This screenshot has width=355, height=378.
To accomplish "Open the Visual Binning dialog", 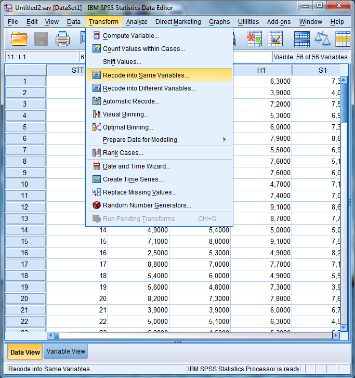I will click(125, 114).
